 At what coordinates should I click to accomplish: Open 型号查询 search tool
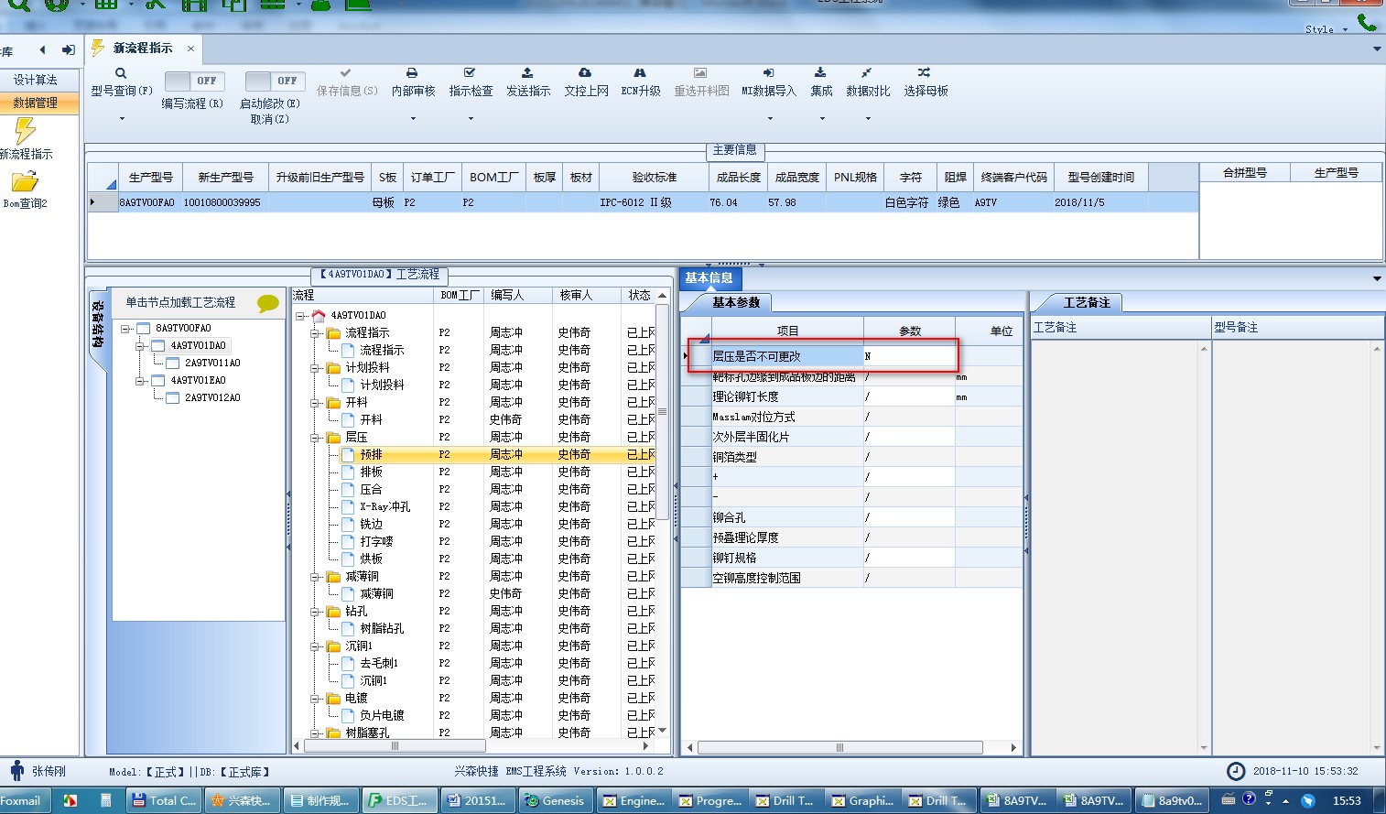121,73
